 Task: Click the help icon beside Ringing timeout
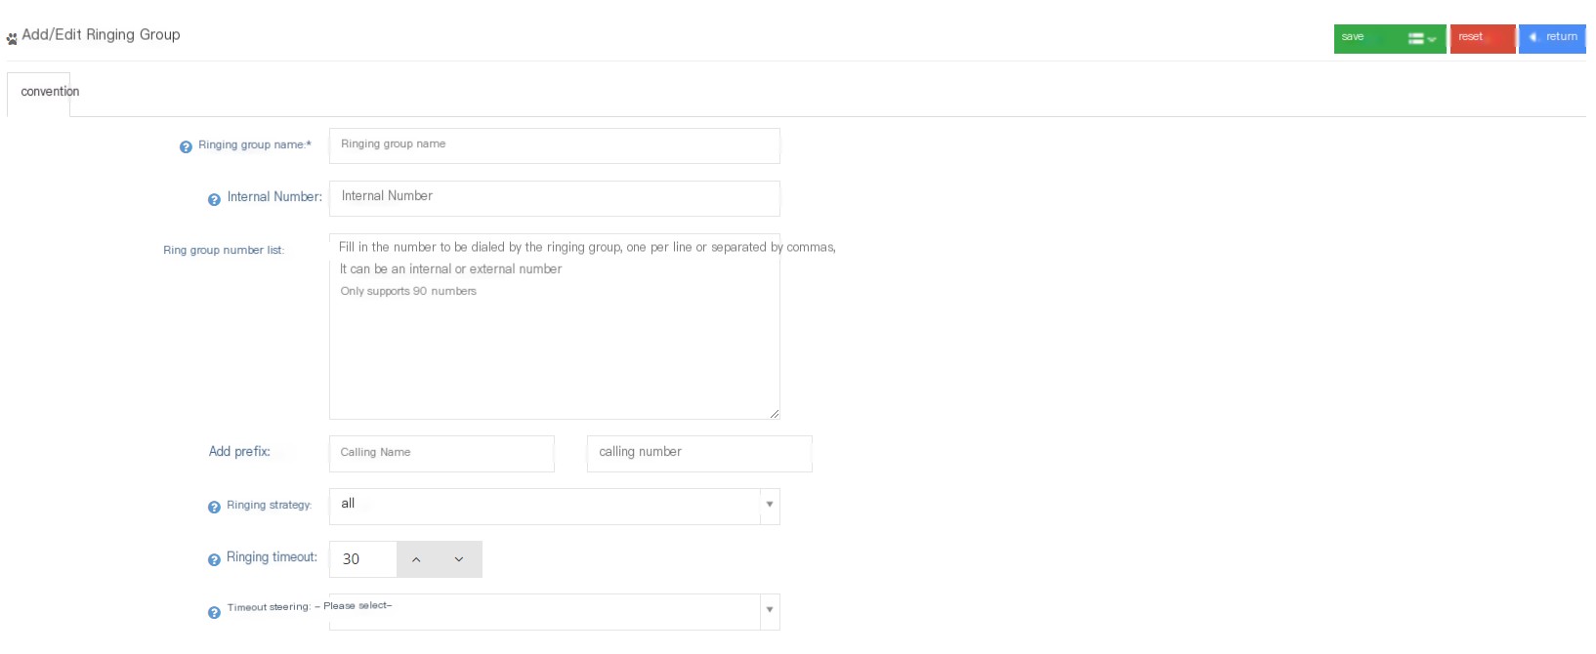[214, 559]
